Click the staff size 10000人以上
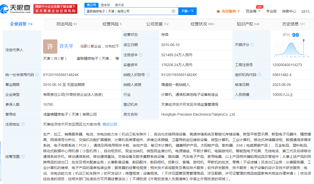 pos(283,95)
